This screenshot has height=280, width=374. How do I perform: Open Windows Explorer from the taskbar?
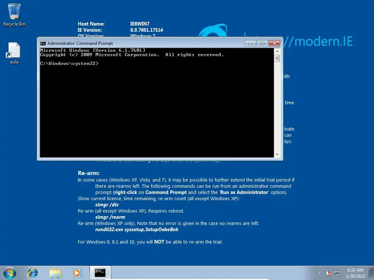[55, 273]
